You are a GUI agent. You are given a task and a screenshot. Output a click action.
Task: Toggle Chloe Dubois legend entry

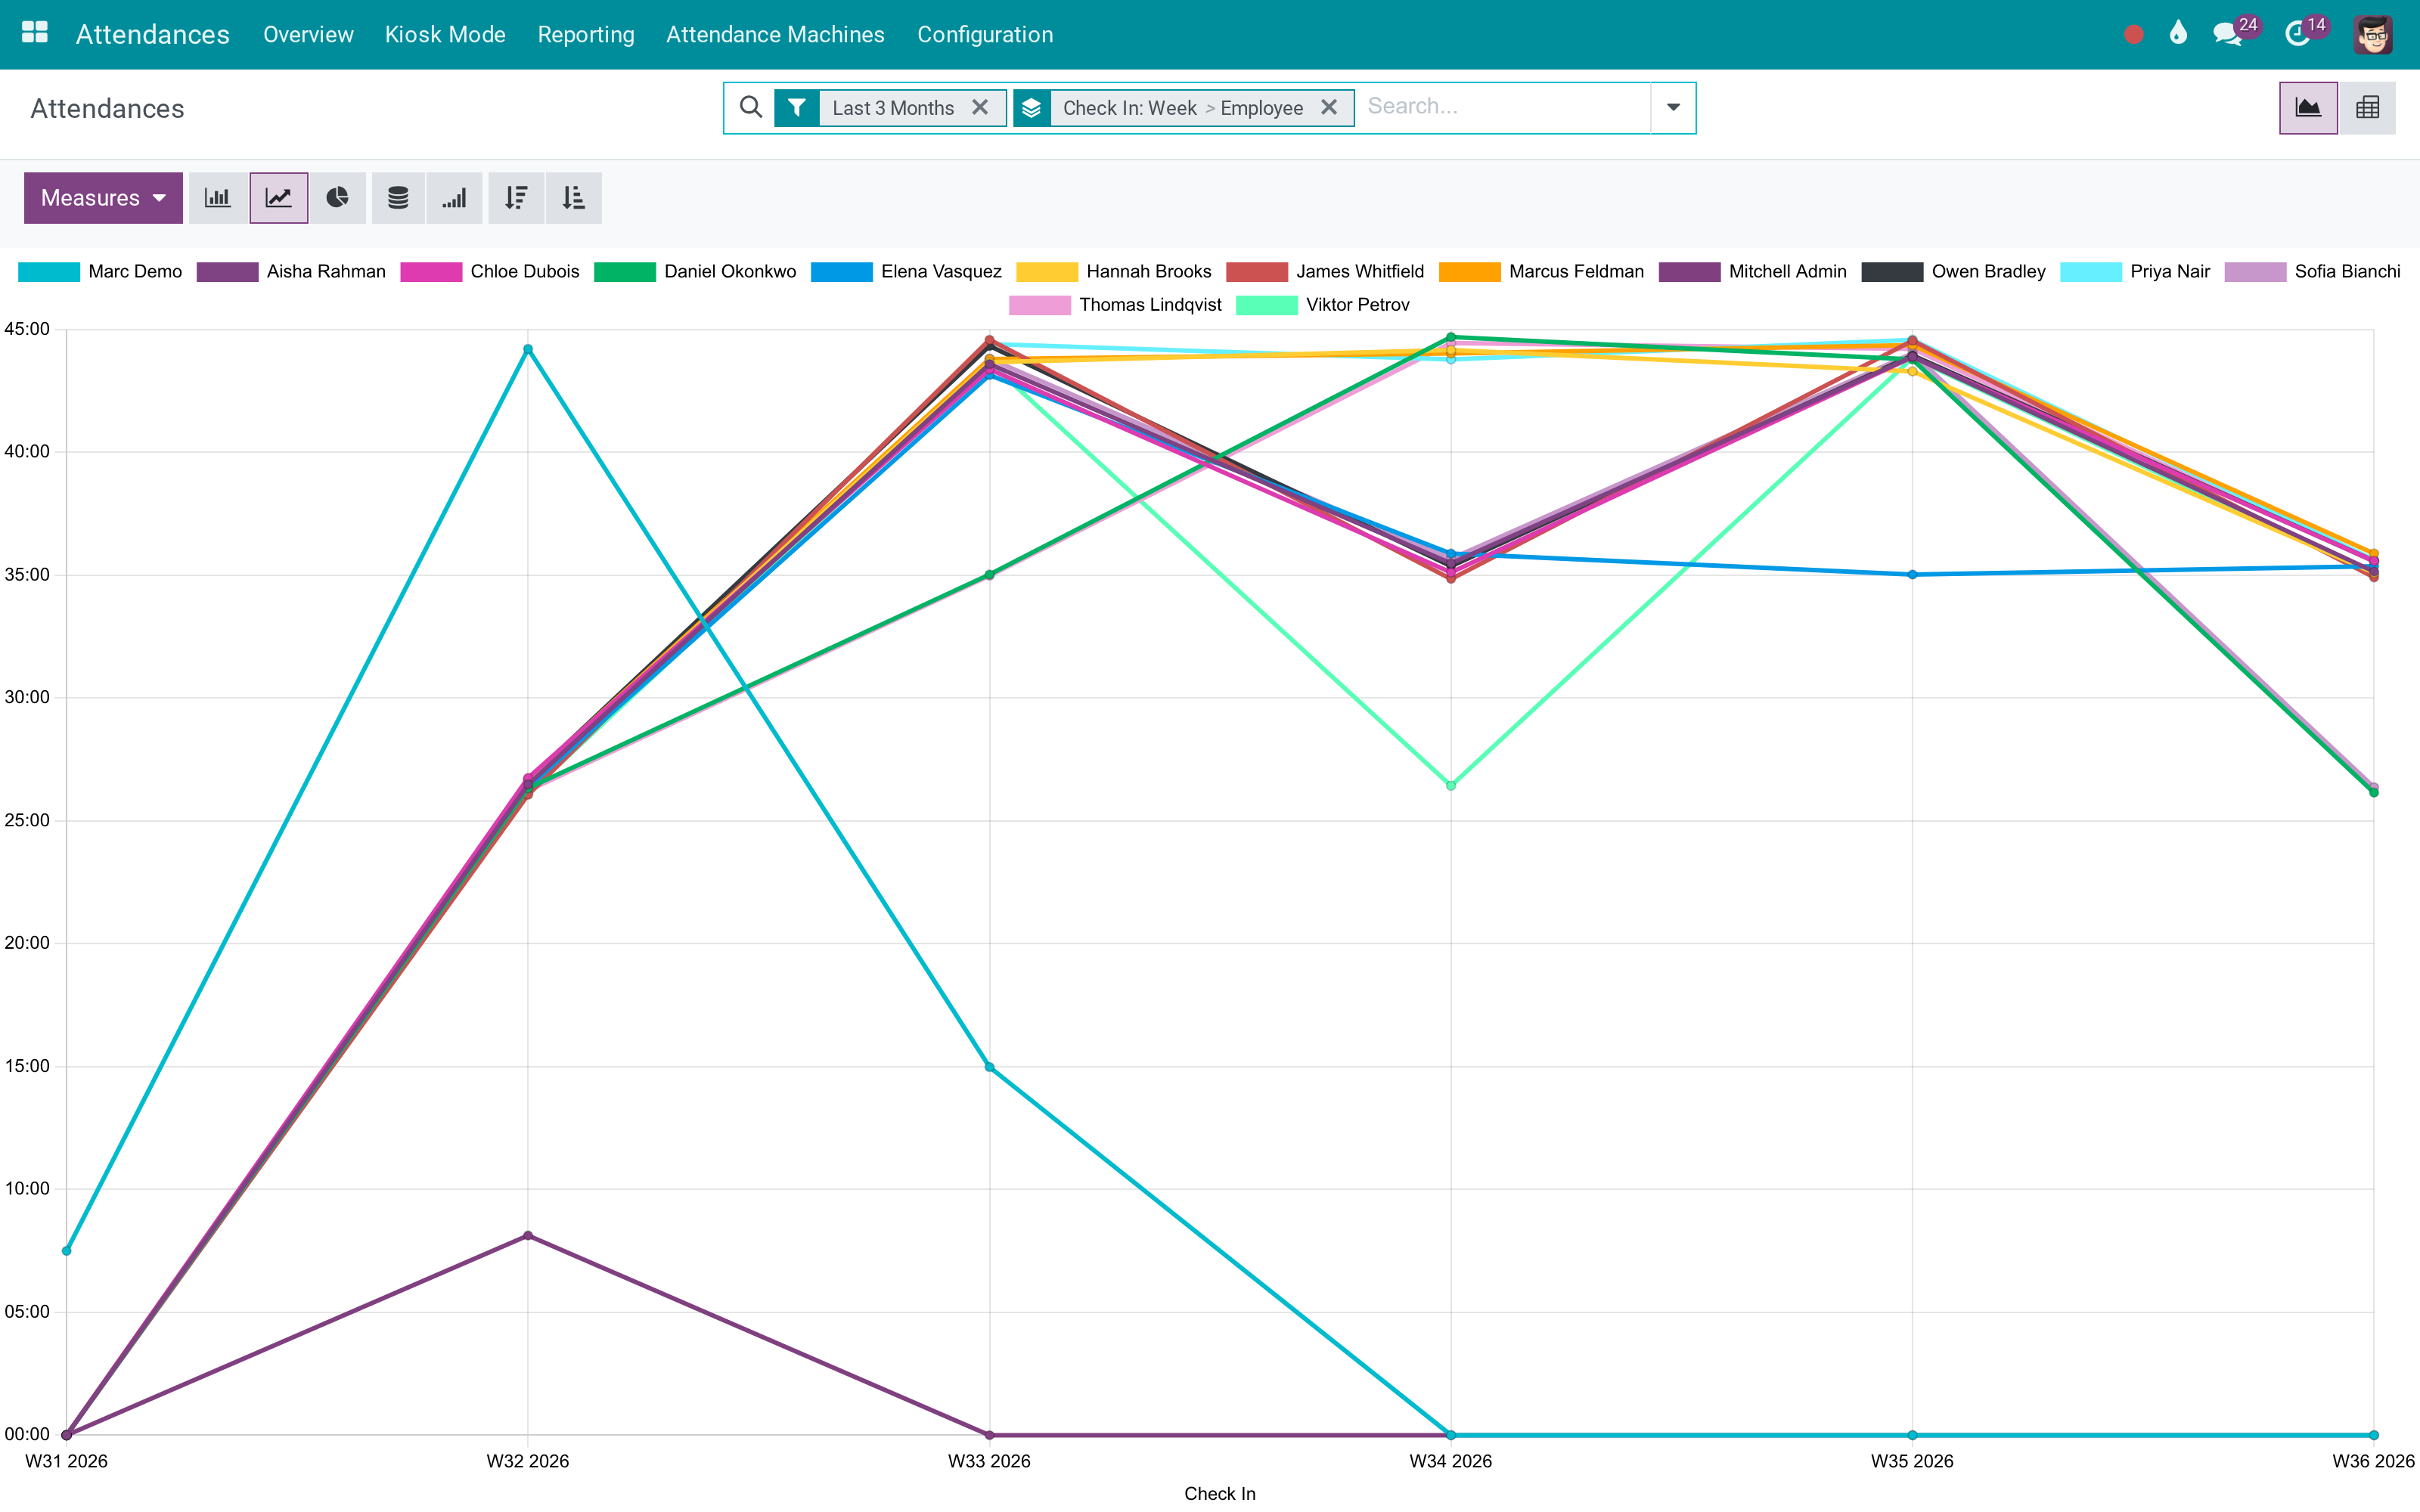coord(490,272)
